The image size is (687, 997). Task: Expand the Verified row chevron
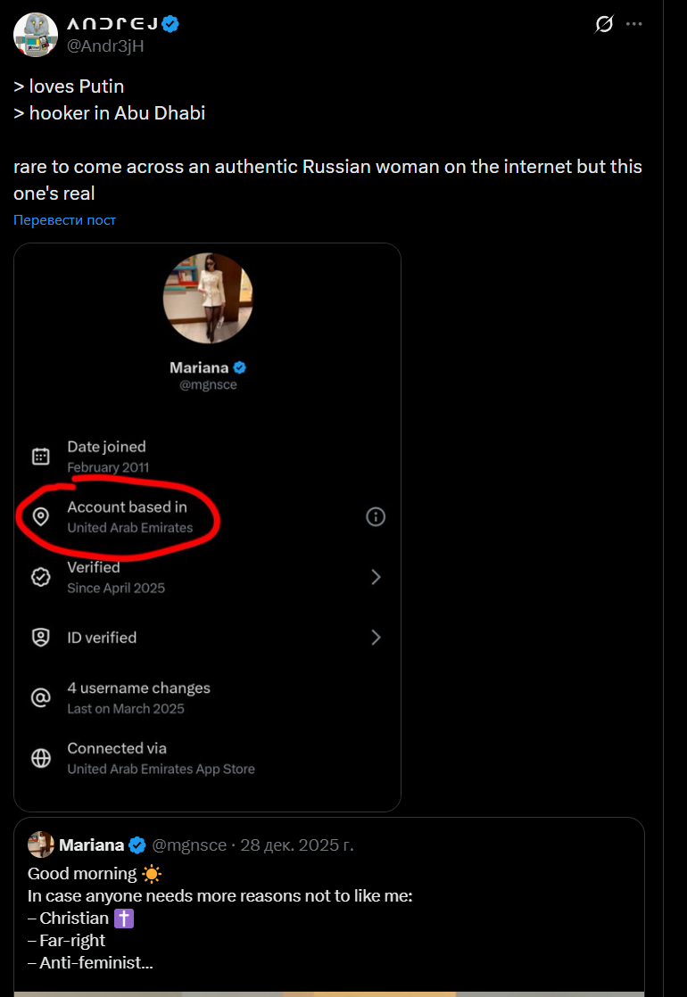(376, 577)
